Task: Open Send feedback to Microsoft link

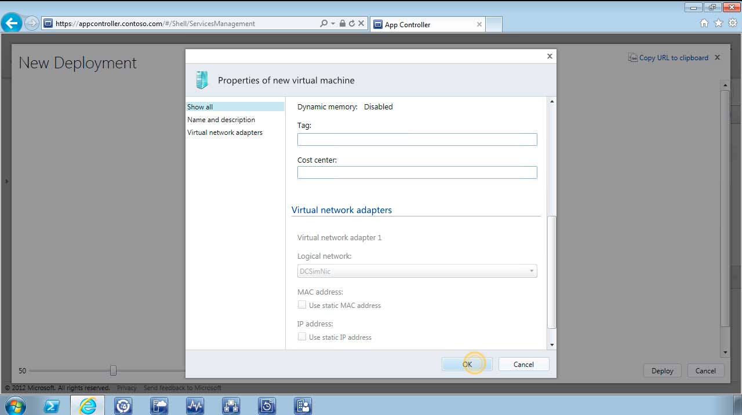Action: pos(183,388)
